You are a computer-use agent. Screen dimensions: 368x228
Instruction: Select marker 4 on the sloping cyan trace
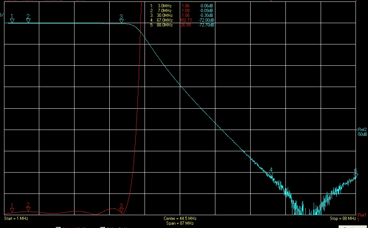pos(270,173)
